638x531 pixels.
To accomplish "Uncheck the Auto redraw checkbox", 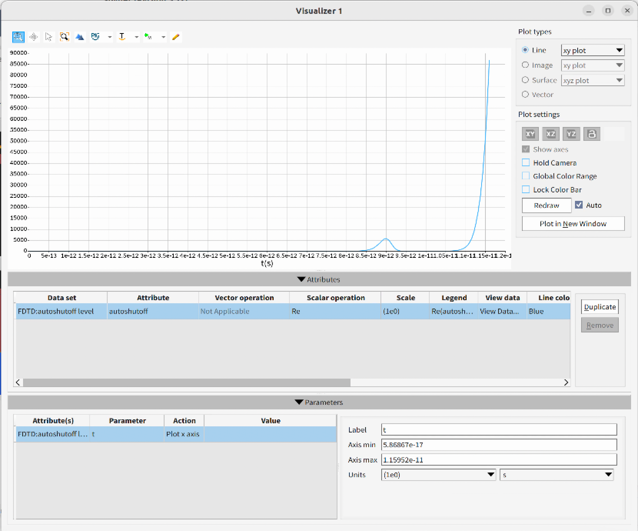I will coord(579,205).
